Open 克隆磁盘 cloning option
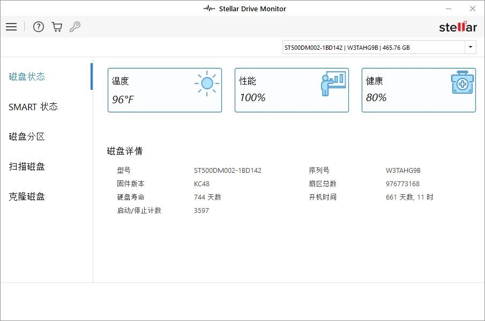 pos(27,196)
